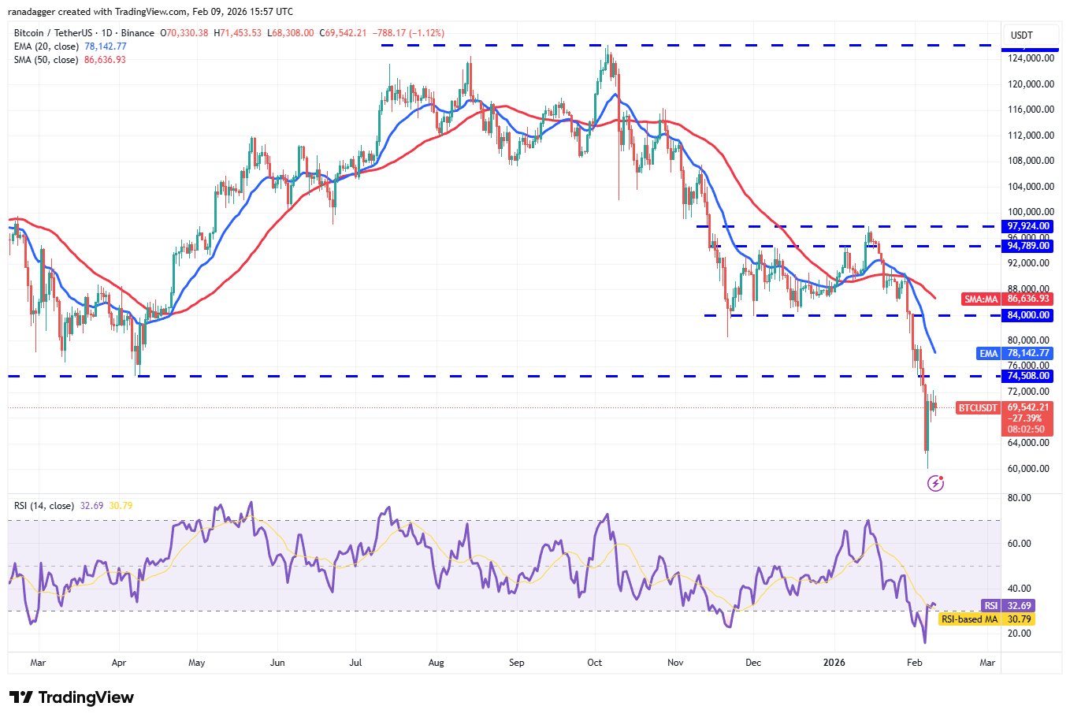The image size is (1070, 721).
Task: Click the 84,000.00 support level label
Action: pos(1027,315)
